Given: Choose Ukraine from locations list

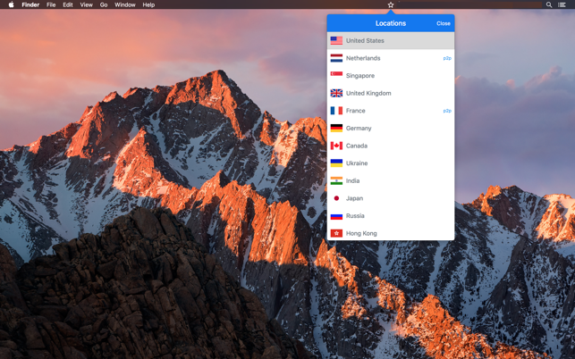Looking at the screenshot, I should [x=357, y=163].
